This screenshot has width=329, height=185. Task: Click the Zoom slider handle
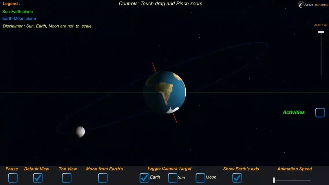point(321,32)
